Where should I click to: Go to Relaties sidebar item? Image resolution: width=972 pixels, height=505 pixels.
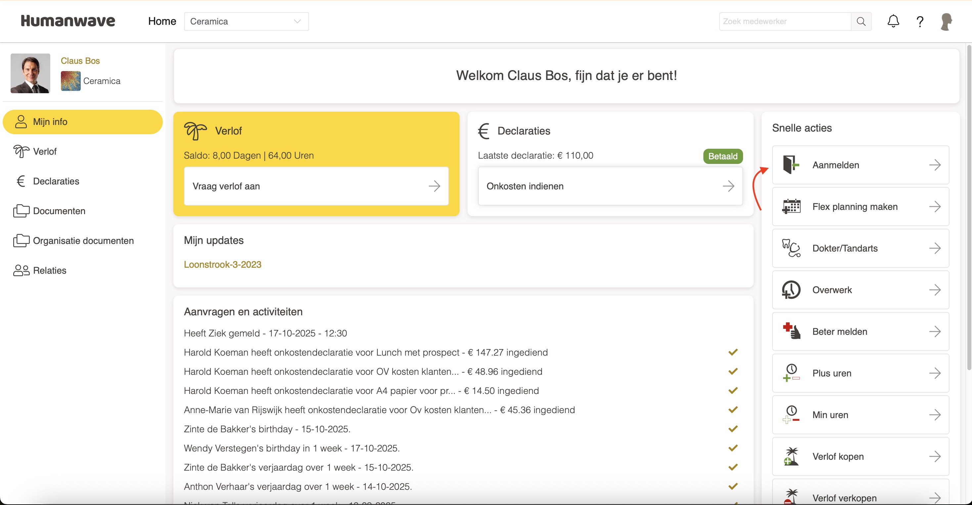[49, 270]
